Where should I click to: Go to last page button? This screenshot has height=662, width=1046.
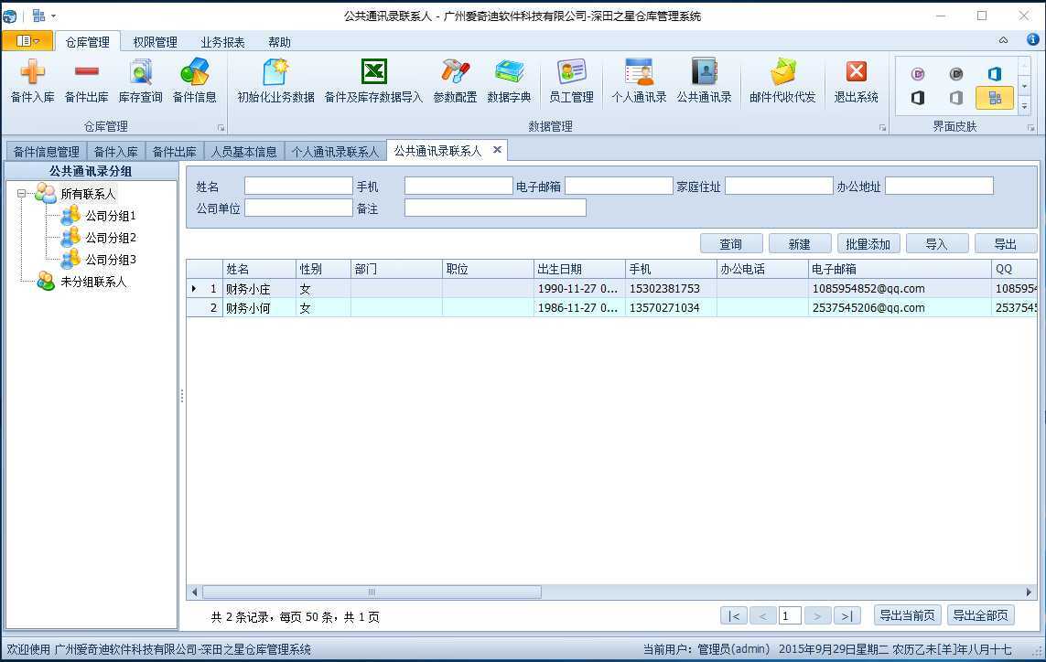coord(847,616)
